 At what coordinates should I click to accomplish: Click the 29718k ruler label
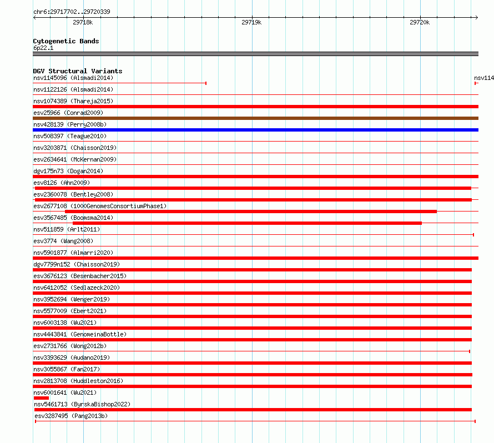tap(83, 22)
